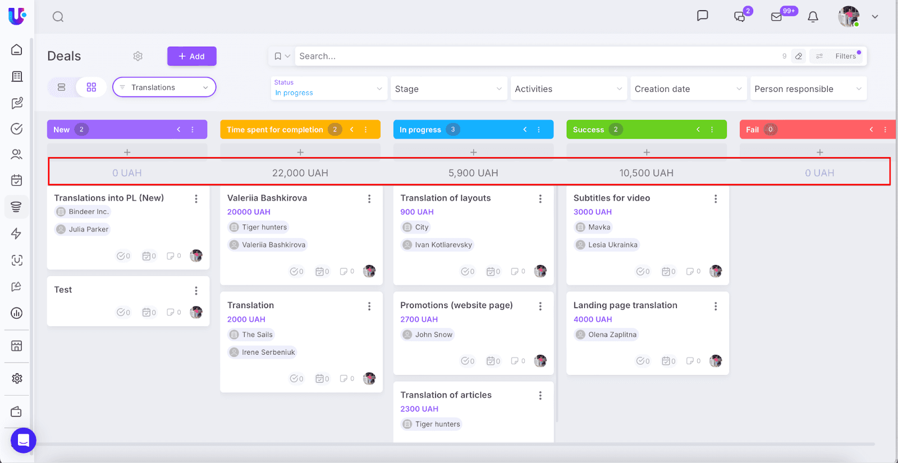Switch to list view layout
This screenshot has width=898, height=463.
tap(62, 88)
